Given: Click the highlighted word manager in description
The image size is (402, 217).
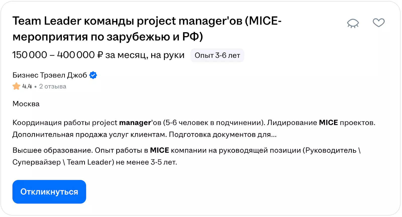Looking at the screenshot, I should point(135,123).
